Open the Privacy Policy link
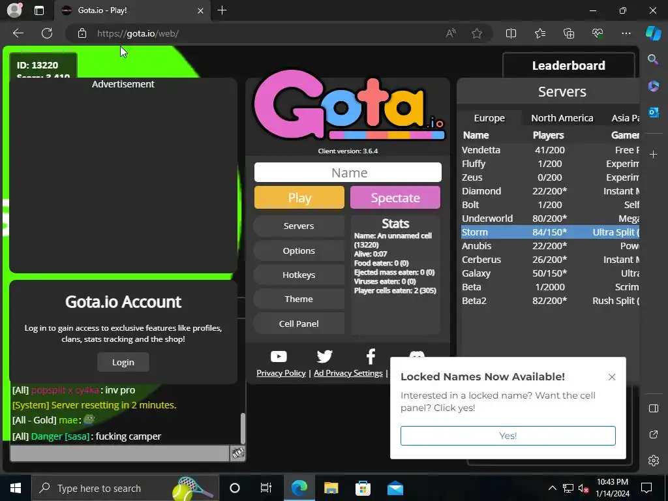This screenshot has height=501, width=668. click(x=281, y=372)
